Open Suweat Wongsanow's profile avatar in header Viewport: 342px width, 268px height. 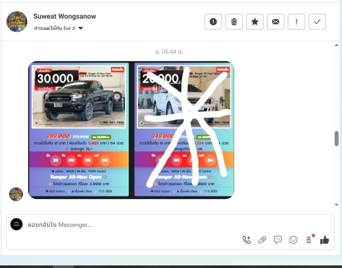[x=17, y=22]
